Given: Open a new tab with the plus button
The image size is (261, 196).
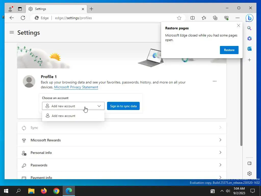Looking at the screenshot, I should coord(92,9).
